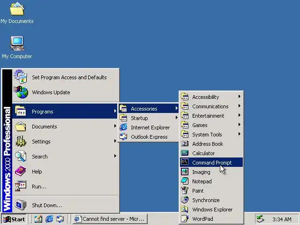The width and height of the screenshot is (300, 225).
Task: Open the Entertainment folder entry
Action: [211, 116]
